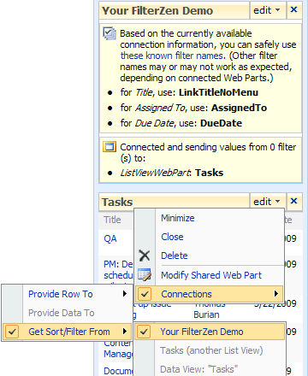
Task: Open the edit dropdown of Your FilterZen Demo
Action: pos(267,10)
